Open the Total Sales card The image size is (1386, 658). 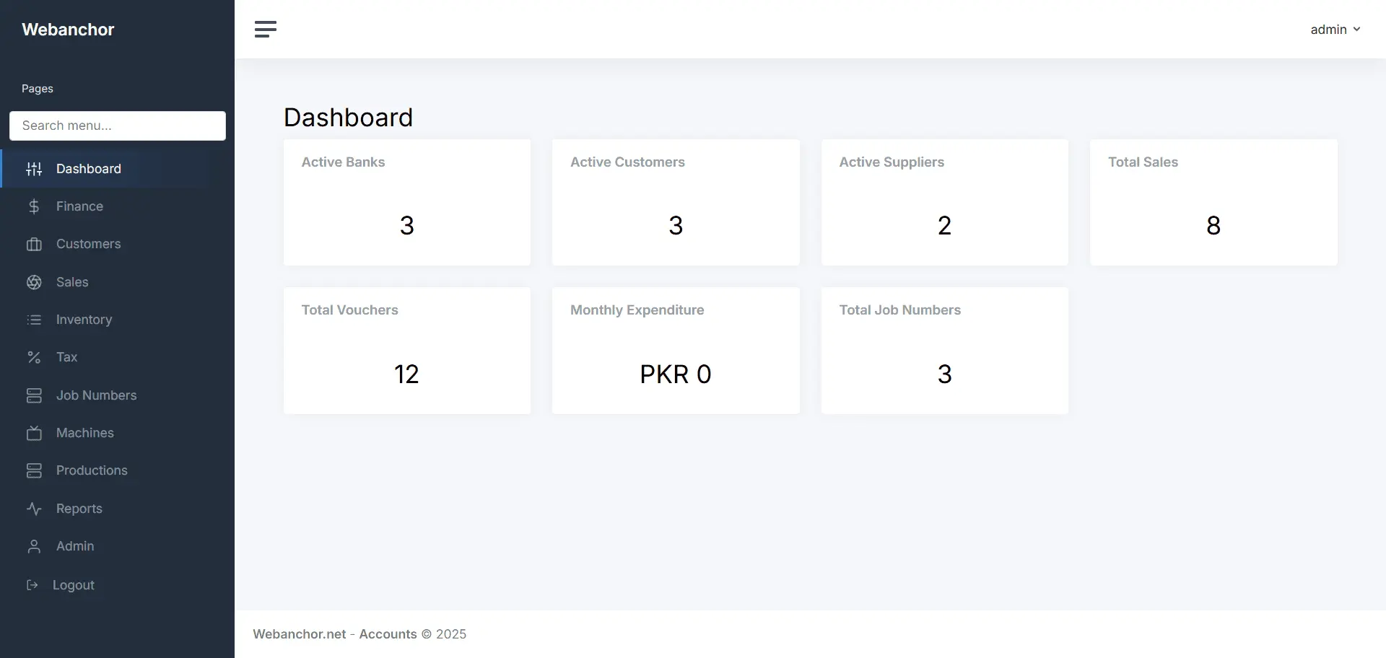pyautogui.click(x=1213, y=203)
